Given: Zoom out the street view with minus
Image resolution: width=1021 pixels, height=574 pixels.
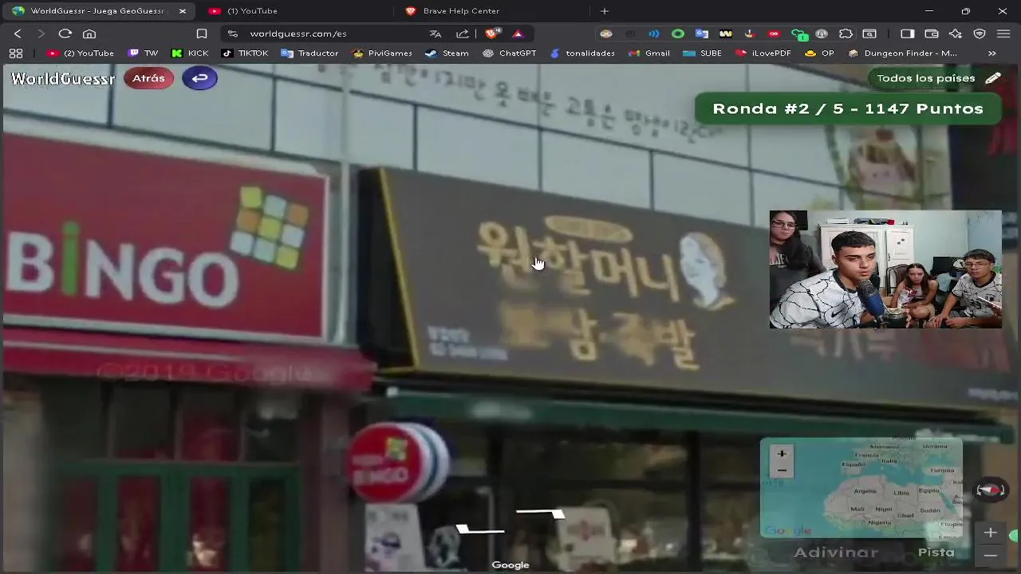Looking at the screenshot, I should [990, 555].
